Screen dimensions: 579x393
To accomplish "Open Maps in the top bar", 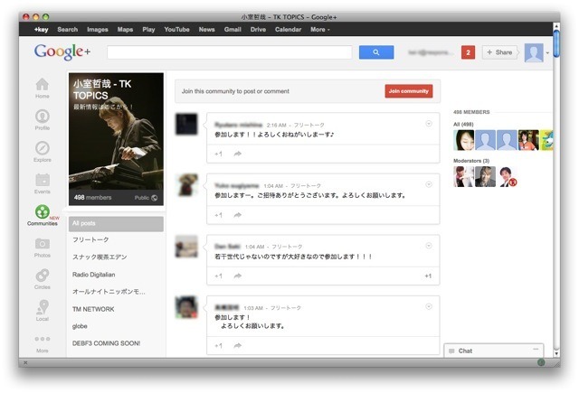I will (125, 30).
